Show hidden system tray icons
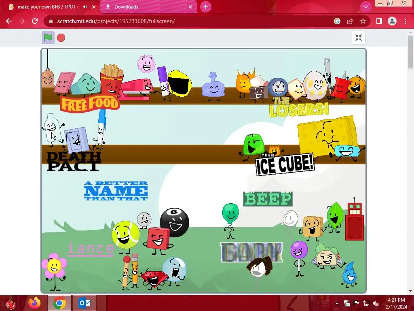This screenshot has width=414, height=311. tap(337, 303)
